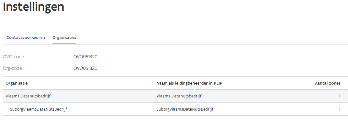This screenshot has width=348, height=120.
Task: Click Vlaams Datanutsbedrijf in the KLIP name column
Action: point(179,96)
